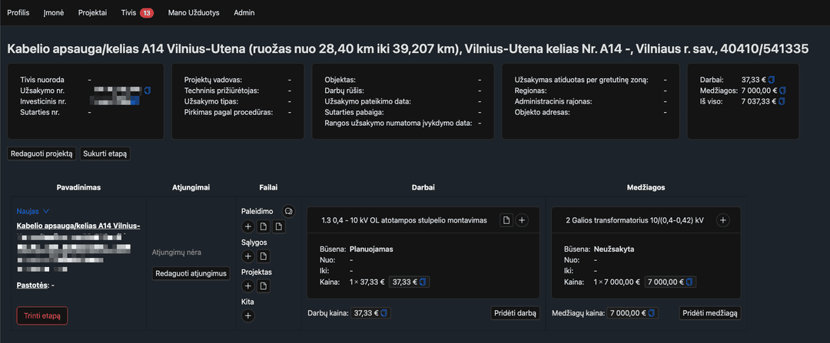Open Tivis menu item
Screen dimensions: 830x343
128,13
